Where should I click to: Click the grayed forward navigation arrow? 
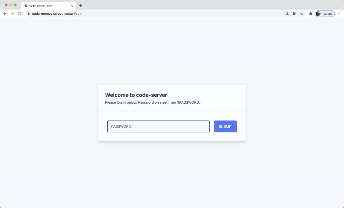pos(12,13)
